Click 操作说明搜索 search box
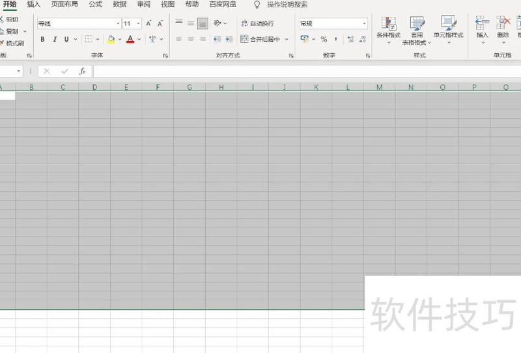The width and height of the screenshot is (521, 353). coord(287,5)
